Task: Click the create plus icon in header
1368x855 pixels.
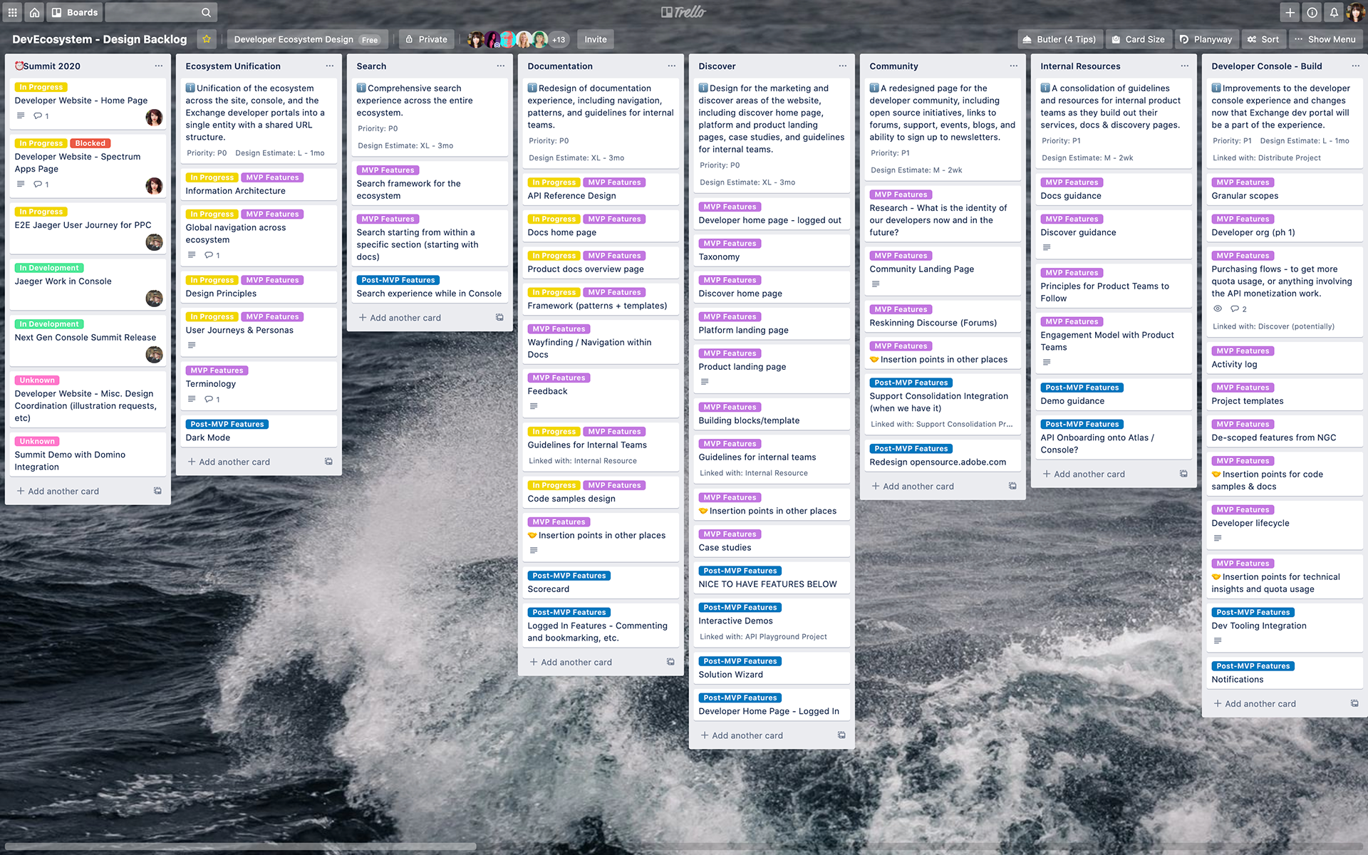Action: (1290, 12)
